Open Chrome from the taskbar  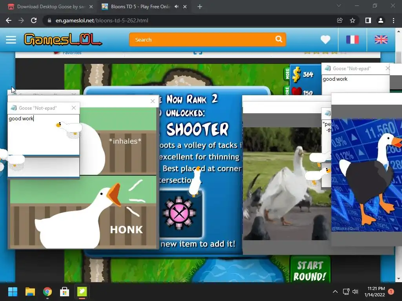tap(48, 292)
